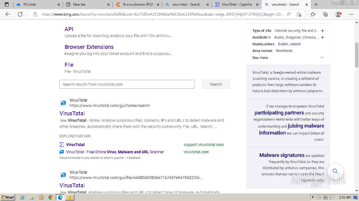Image resolution: width=359 pixels, height=201 pixels.
Task: Open a new tab with plus icon
Action: [x=316, y=4]
